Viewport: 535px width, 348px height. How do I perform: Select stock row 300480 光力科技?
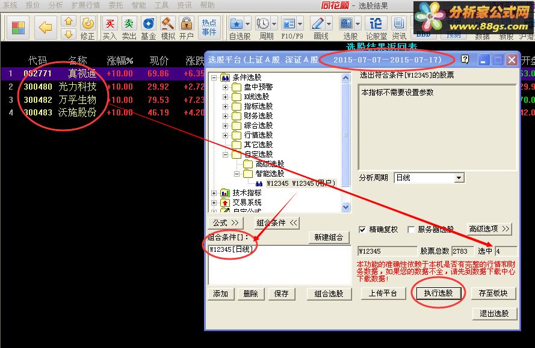[102, 87]
